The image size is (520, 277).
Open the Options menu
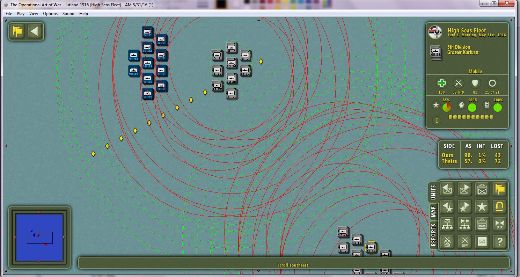point(50,14)
